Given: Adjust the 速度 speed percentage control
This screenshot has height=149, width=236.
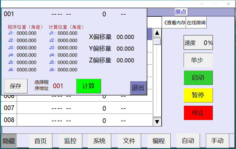Looking at the screenshot, I should (x=198, y=43).
